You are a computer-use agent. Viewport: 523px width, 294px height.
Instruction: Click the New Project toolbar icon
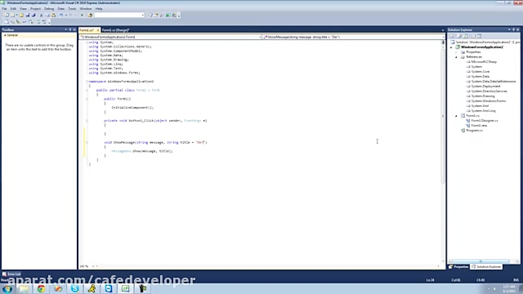(6, 15)
